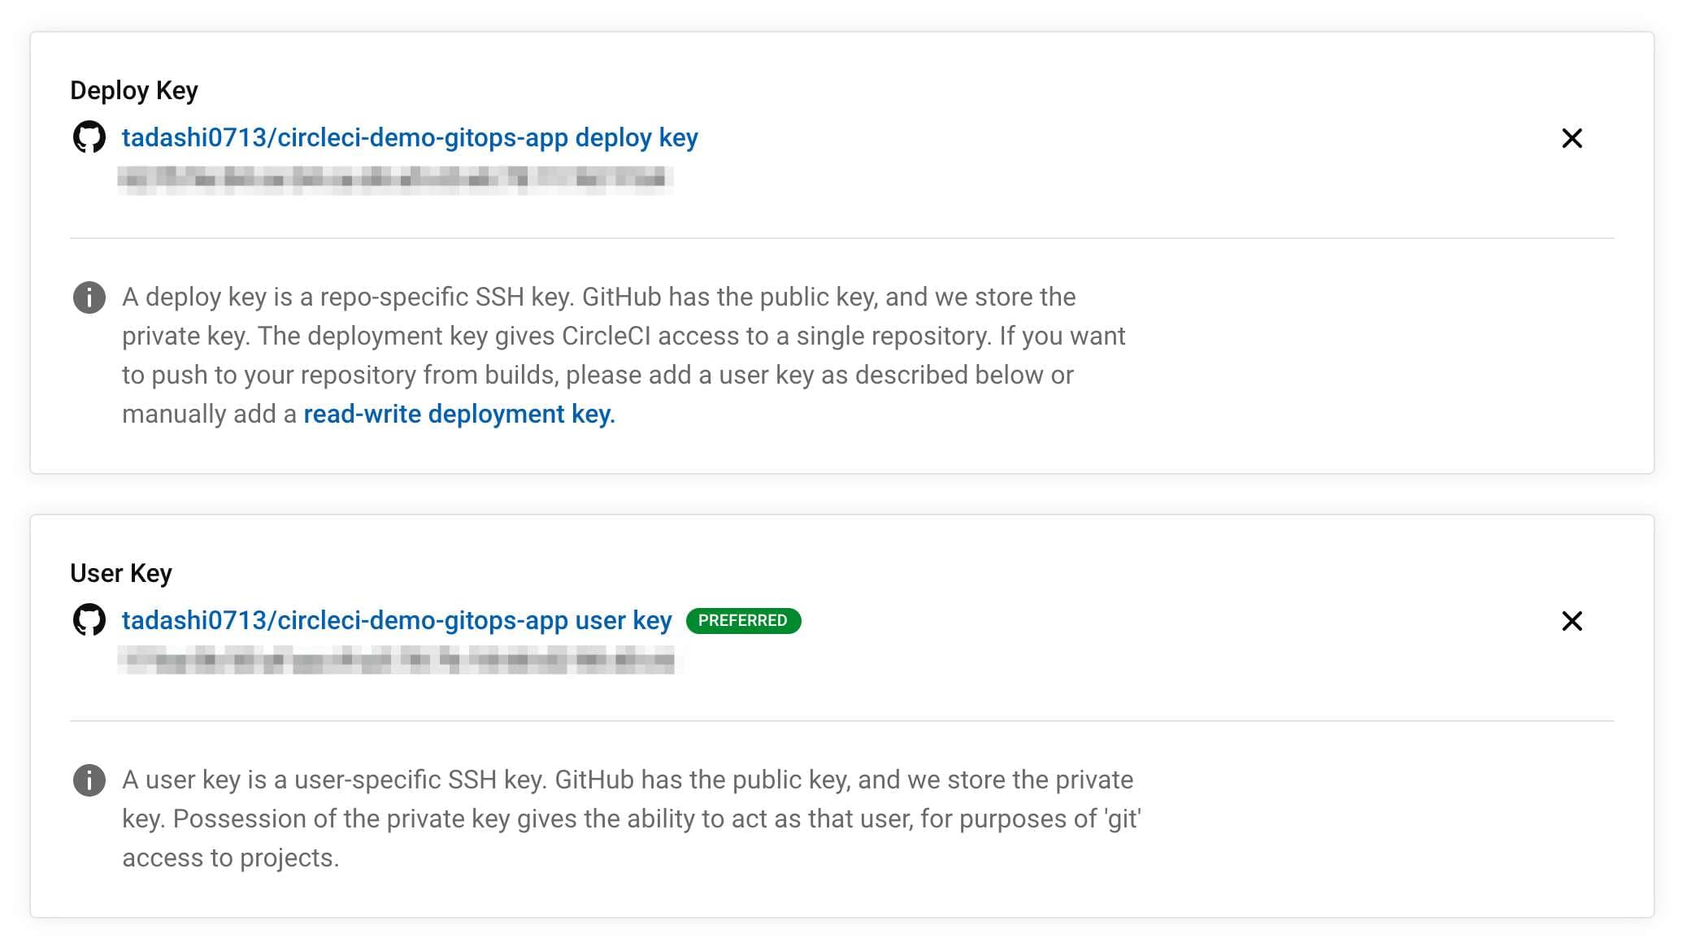1691x938 pixels.
Task: Click the divider line in Deploy Key card
Action: [842, 238]
